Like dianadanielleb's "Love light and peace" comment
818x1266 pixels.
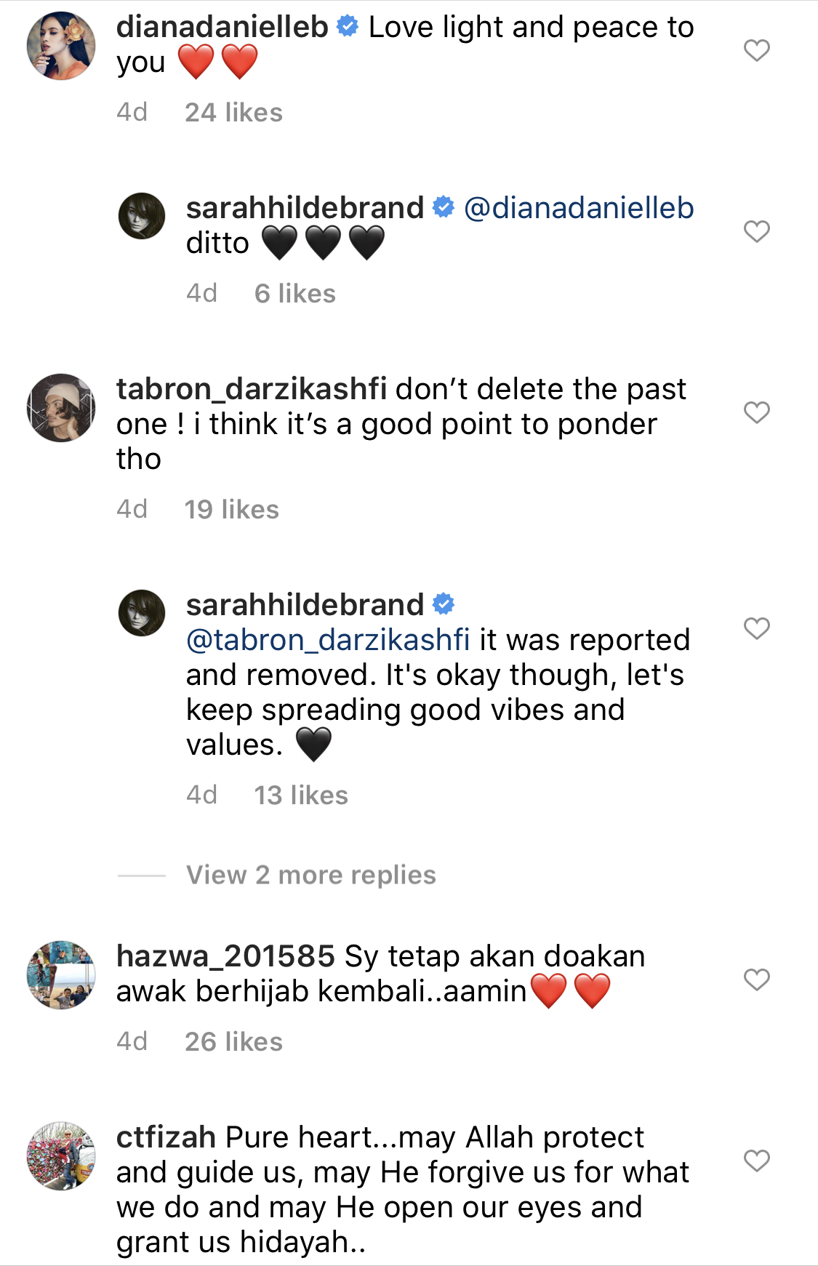coord(757,50)
